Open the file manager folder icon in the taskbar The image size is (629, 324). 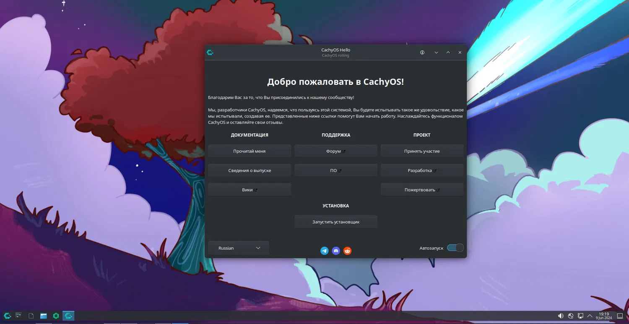44,316
